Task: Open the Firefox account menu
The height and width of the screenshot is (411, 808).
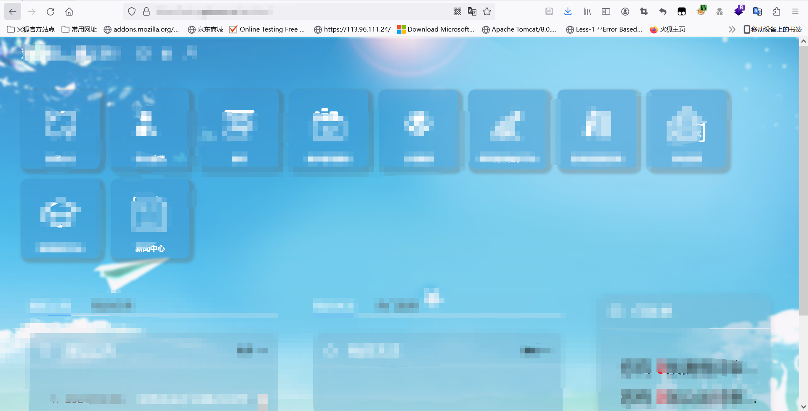Action: click(x=625, y=12)
